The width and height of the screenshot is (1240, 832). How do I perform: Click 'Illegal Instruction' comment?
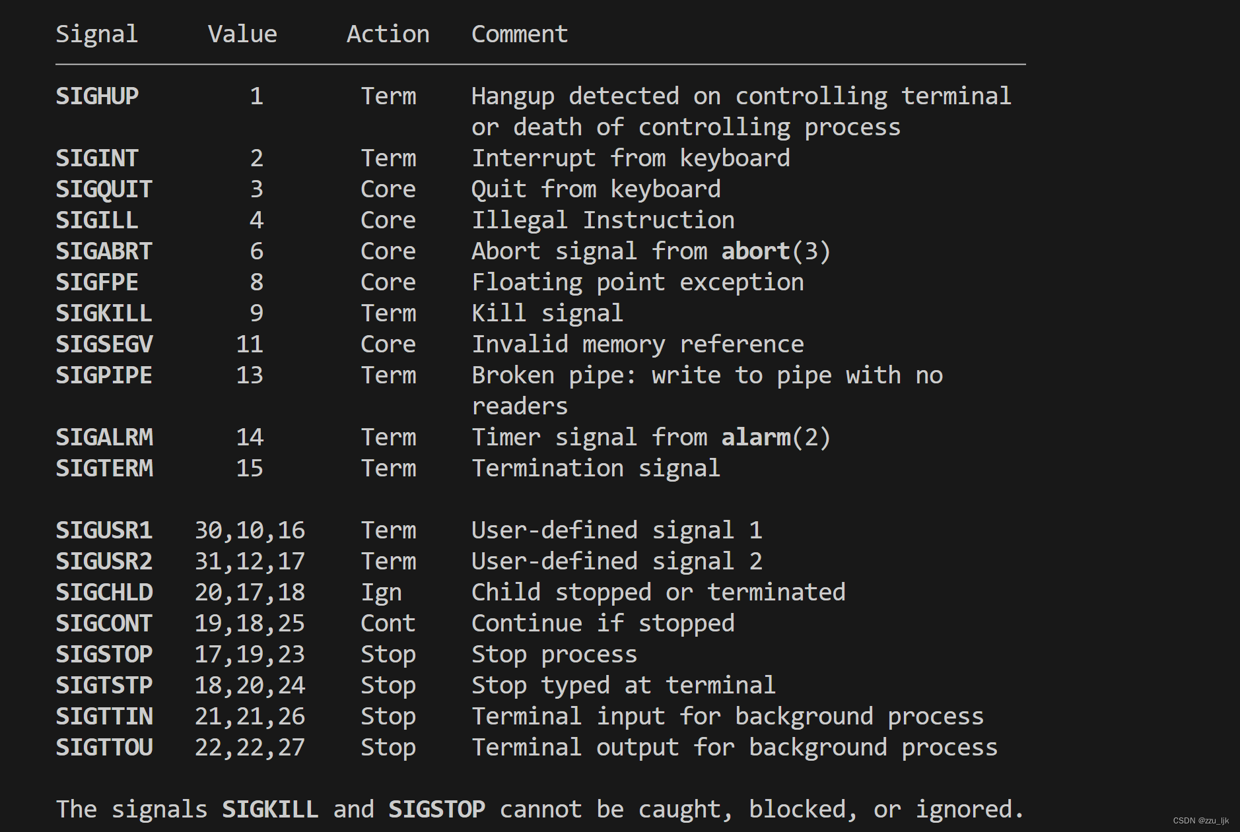603,220
